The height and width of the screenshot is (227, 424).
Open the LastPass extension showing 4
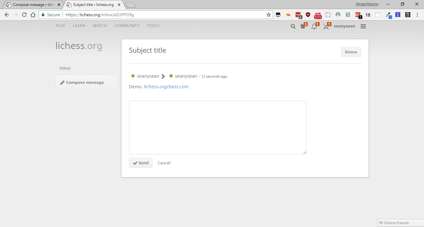[298, 15]
